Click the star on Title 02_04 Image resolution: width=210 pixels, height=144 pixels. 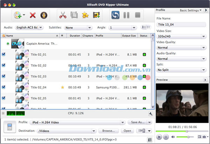(63, 88)
